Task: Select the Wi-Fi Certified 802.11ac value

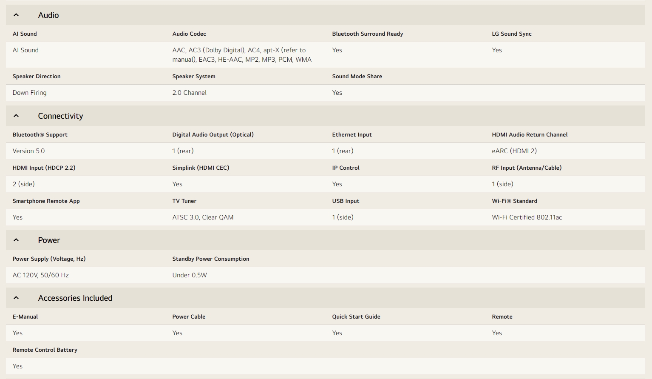Action: coord(527,217)
